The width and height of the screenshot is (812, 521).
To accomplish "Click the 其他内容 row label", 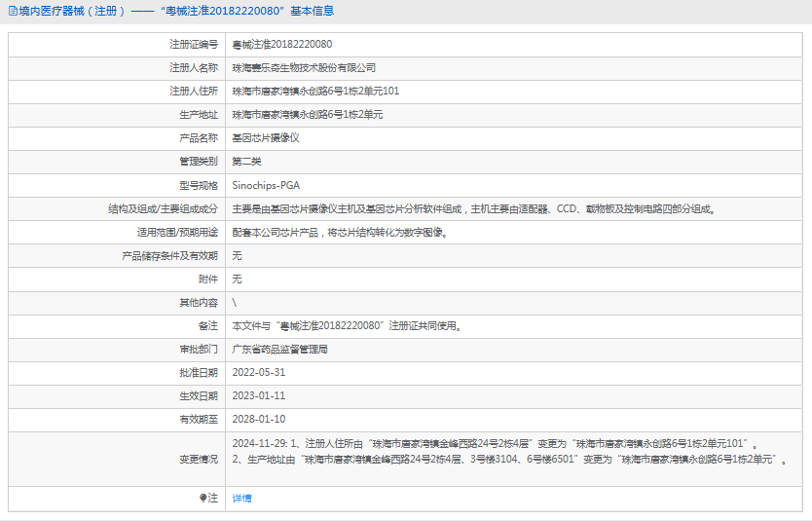I will coord(199,303).
